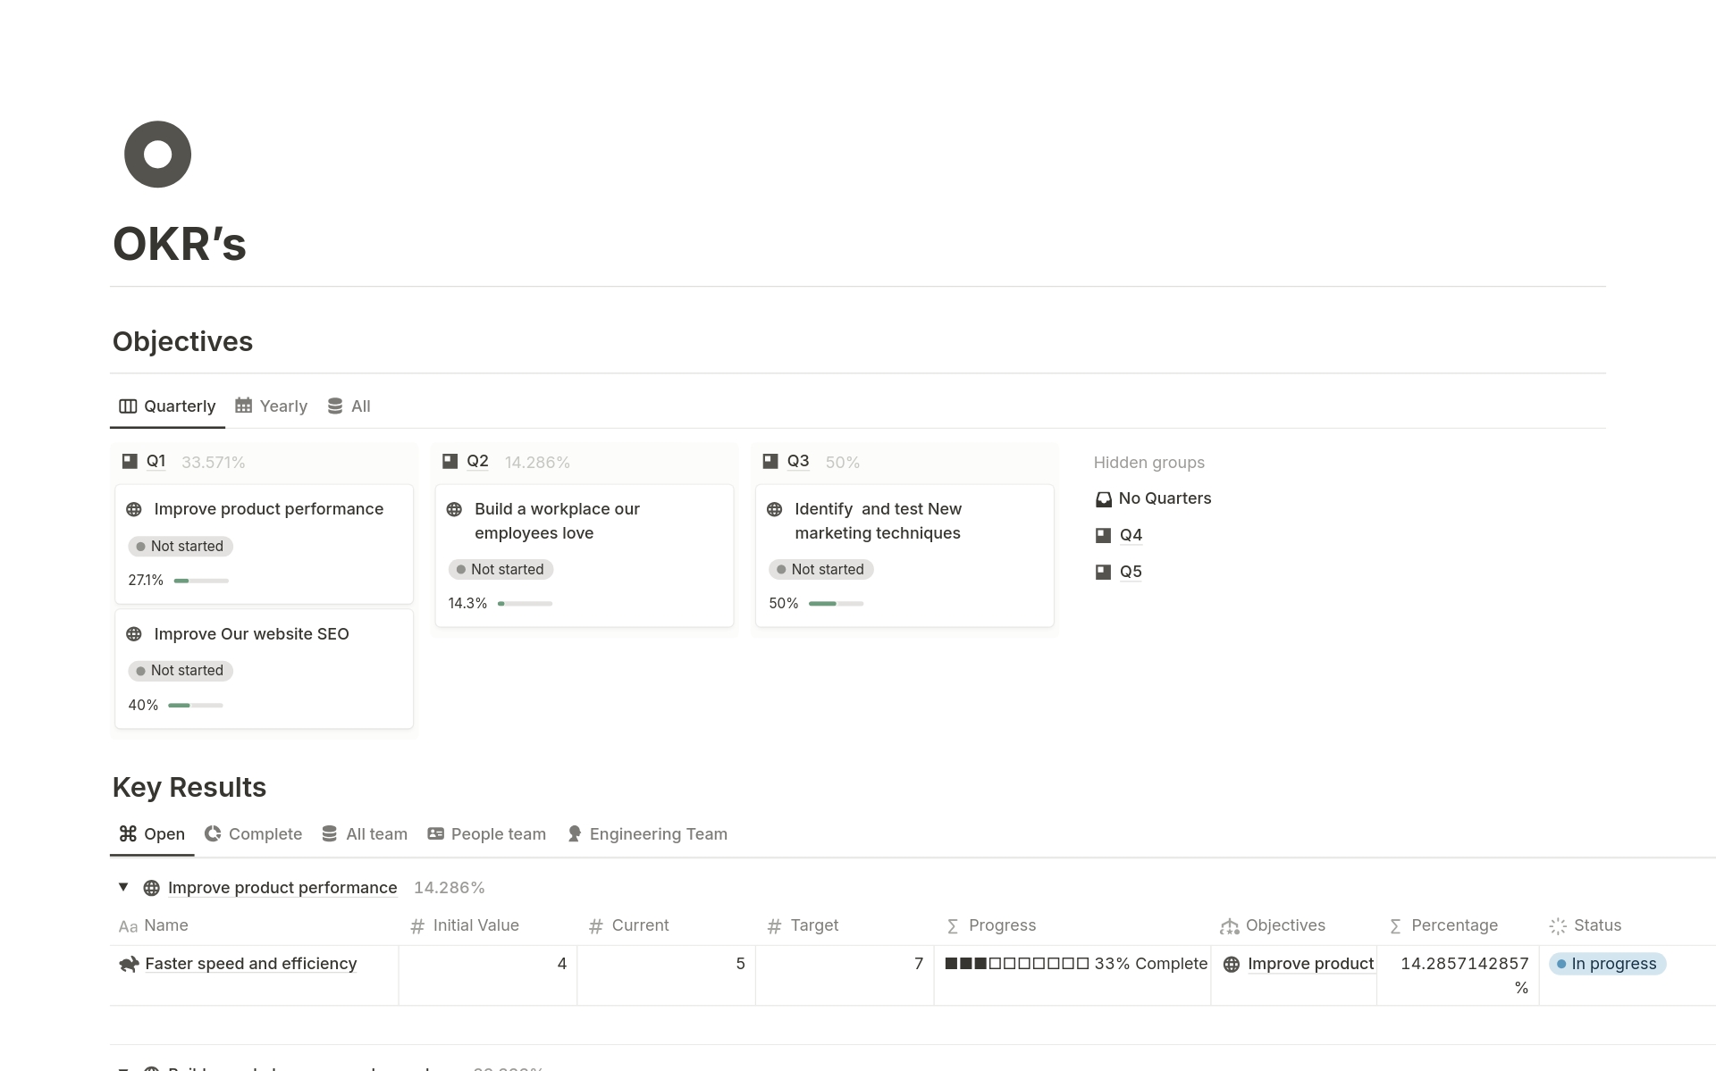This screenshot has width=1716, height=1071.
Task: Click the Not started status on Build a workplace card
Action: (x=500, y=570)
